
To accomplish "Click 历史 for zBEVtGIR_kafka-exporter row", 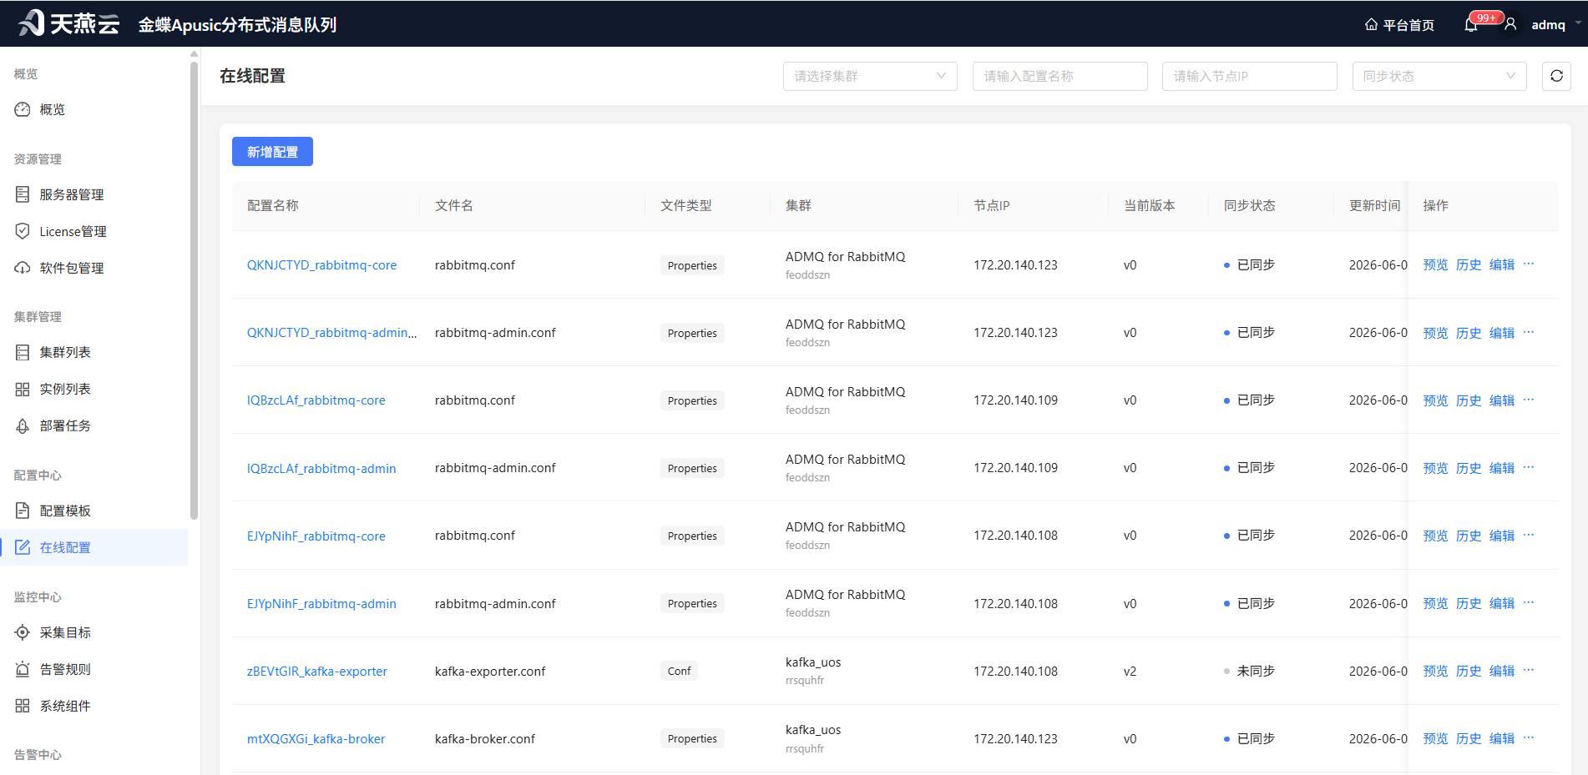I will coord(1469,671).
